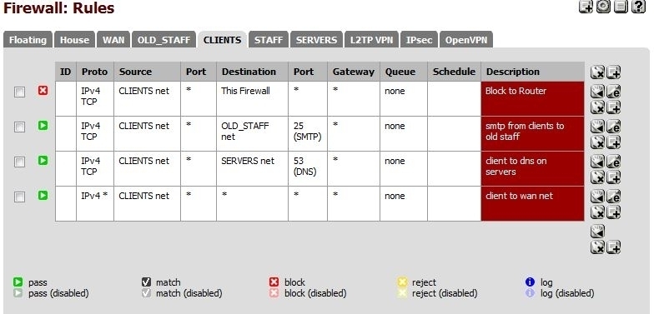Move selected rules before client to wan rule
Screen dimensions: 659x314
(597, 196)
